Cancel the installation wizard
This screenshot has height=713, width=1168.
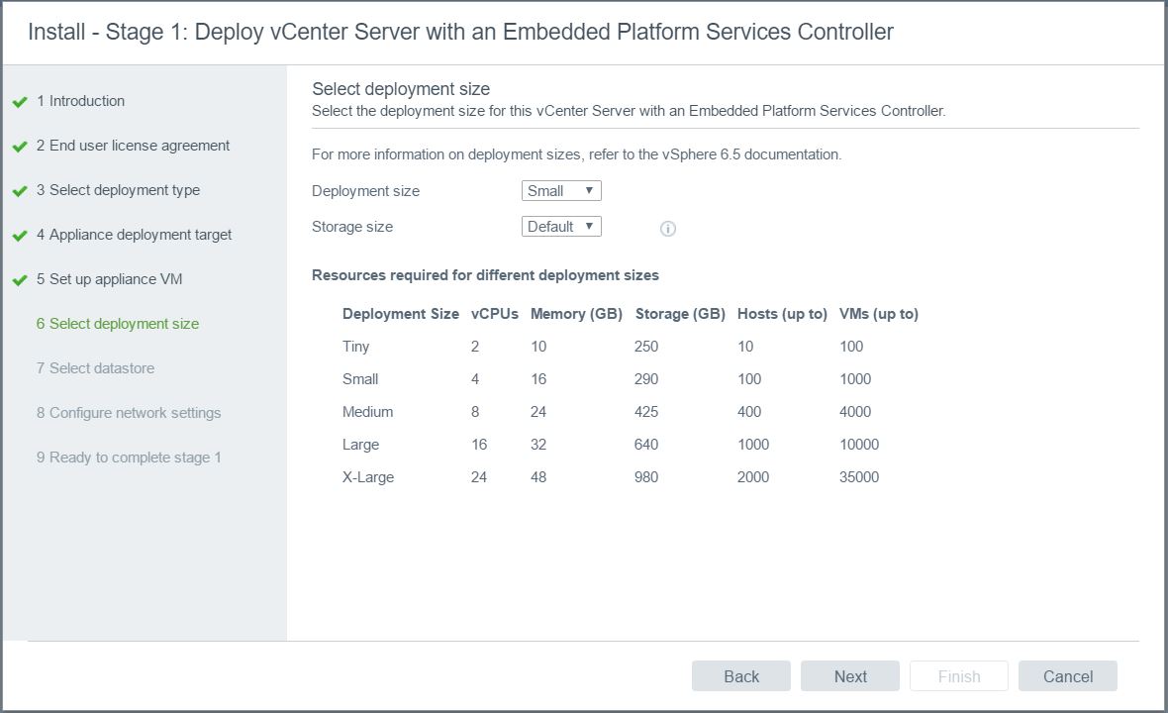coord(1067,675)
